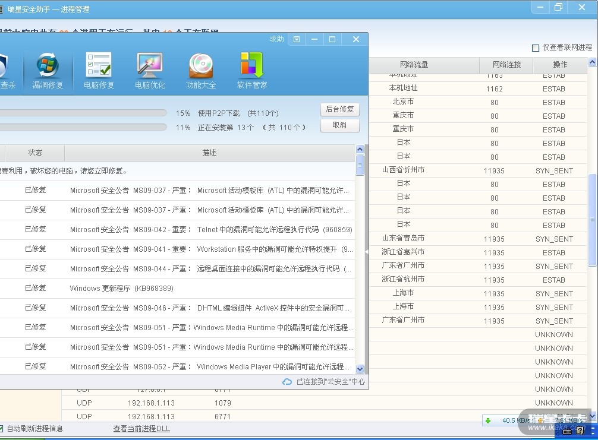
Task: Select the MS09-042 Telnet vulnerability row
Action: coord(177,230)
